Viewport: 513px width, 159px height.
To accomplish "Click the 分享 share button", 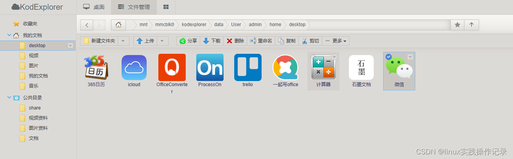I will click(188, 41).
